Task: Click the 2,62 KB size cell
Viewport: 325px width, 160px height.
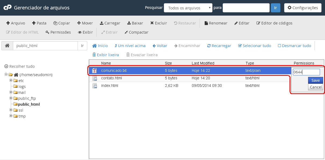Action: click(172, 86)
